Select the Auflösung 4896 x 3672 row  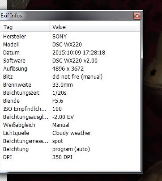point(70,69)
